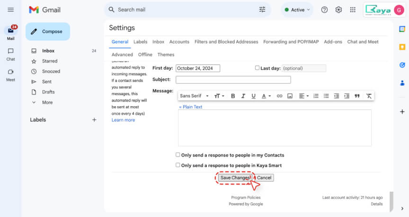Viewport: 409px width, 217px height.
Task: Check only respond to people in Kaya Smart
Action: [x=178, y=165]
